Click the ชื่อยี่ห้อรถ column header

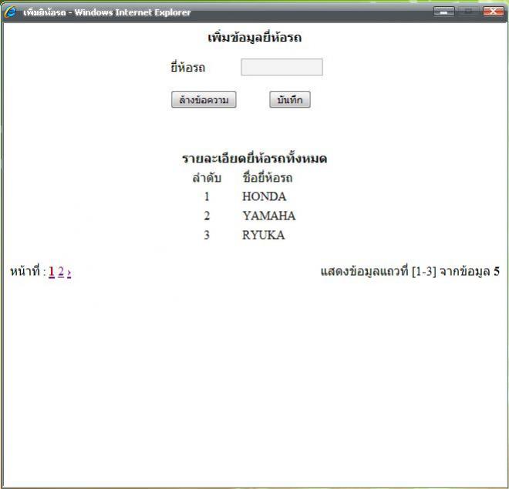[268, 178]
